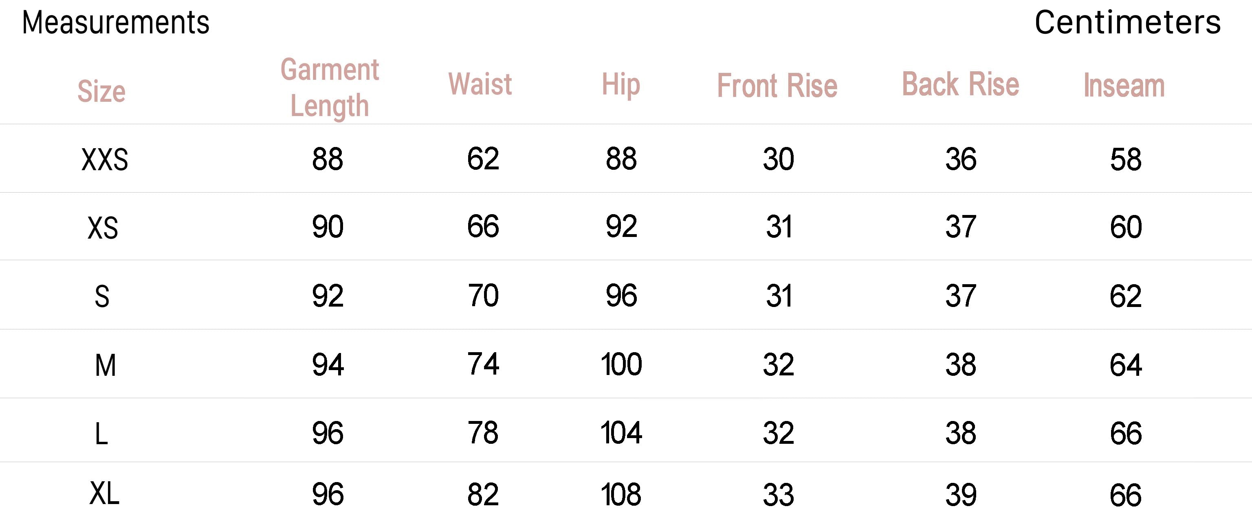Screen dimensions: 1252x524
Task: Click the S size row label
Action: coord(101,296)
